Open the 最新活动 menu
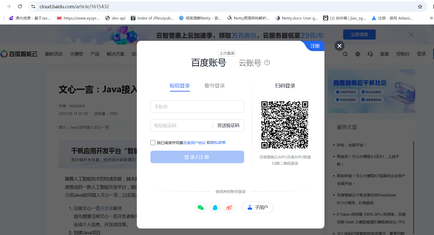 pyautogui.click(x=54, y=54)
